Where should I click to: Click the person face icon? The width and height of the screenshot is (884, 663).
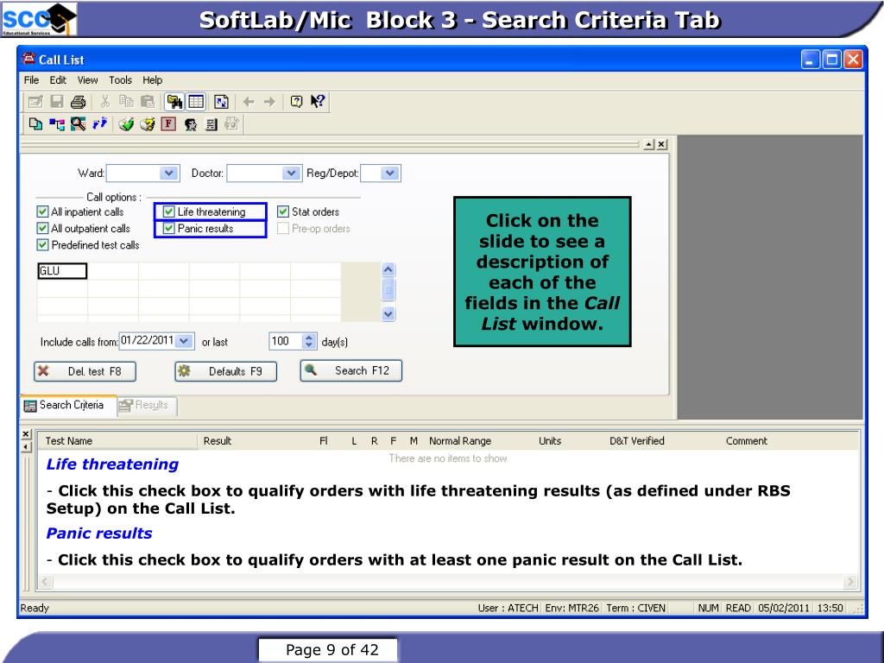point(191,124)
